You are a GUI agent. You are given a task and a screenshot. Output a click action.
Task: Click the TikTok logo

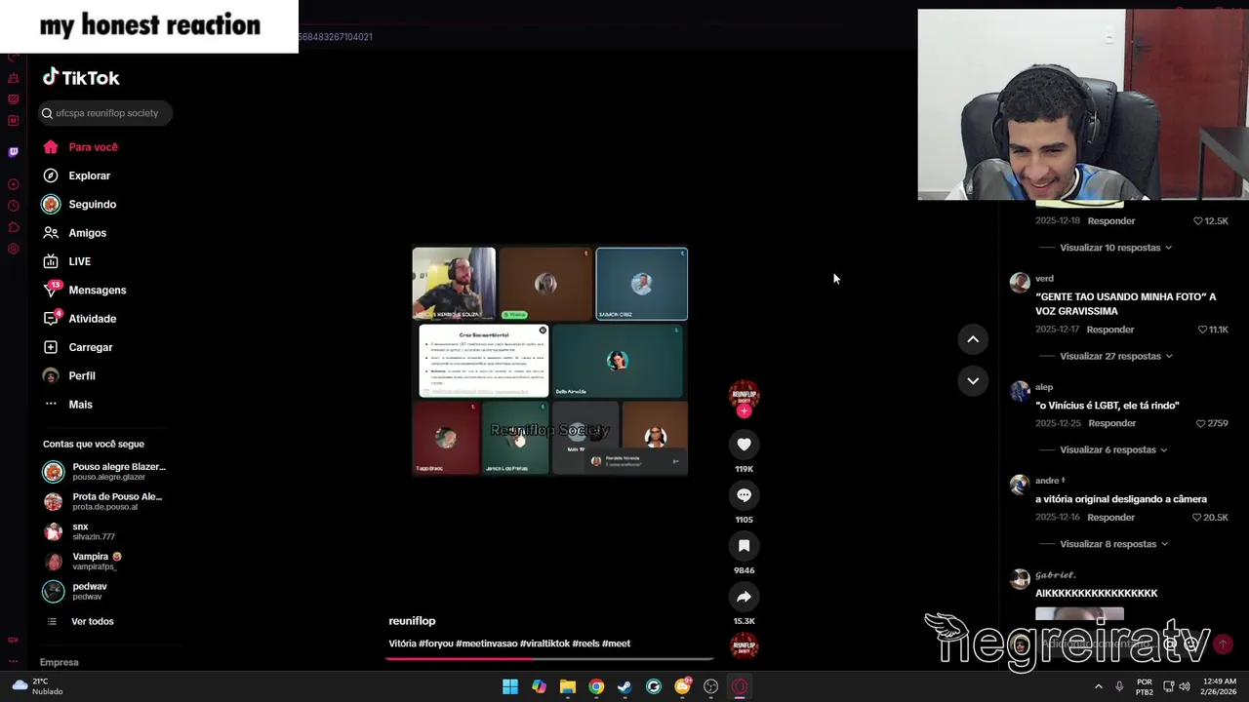click(81, 78)
